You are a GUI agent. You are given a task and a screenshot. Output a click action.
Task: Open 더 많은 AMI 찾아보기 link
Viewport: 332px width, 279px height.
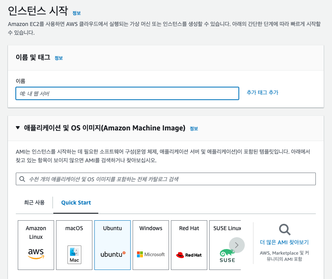pos(284,242)
